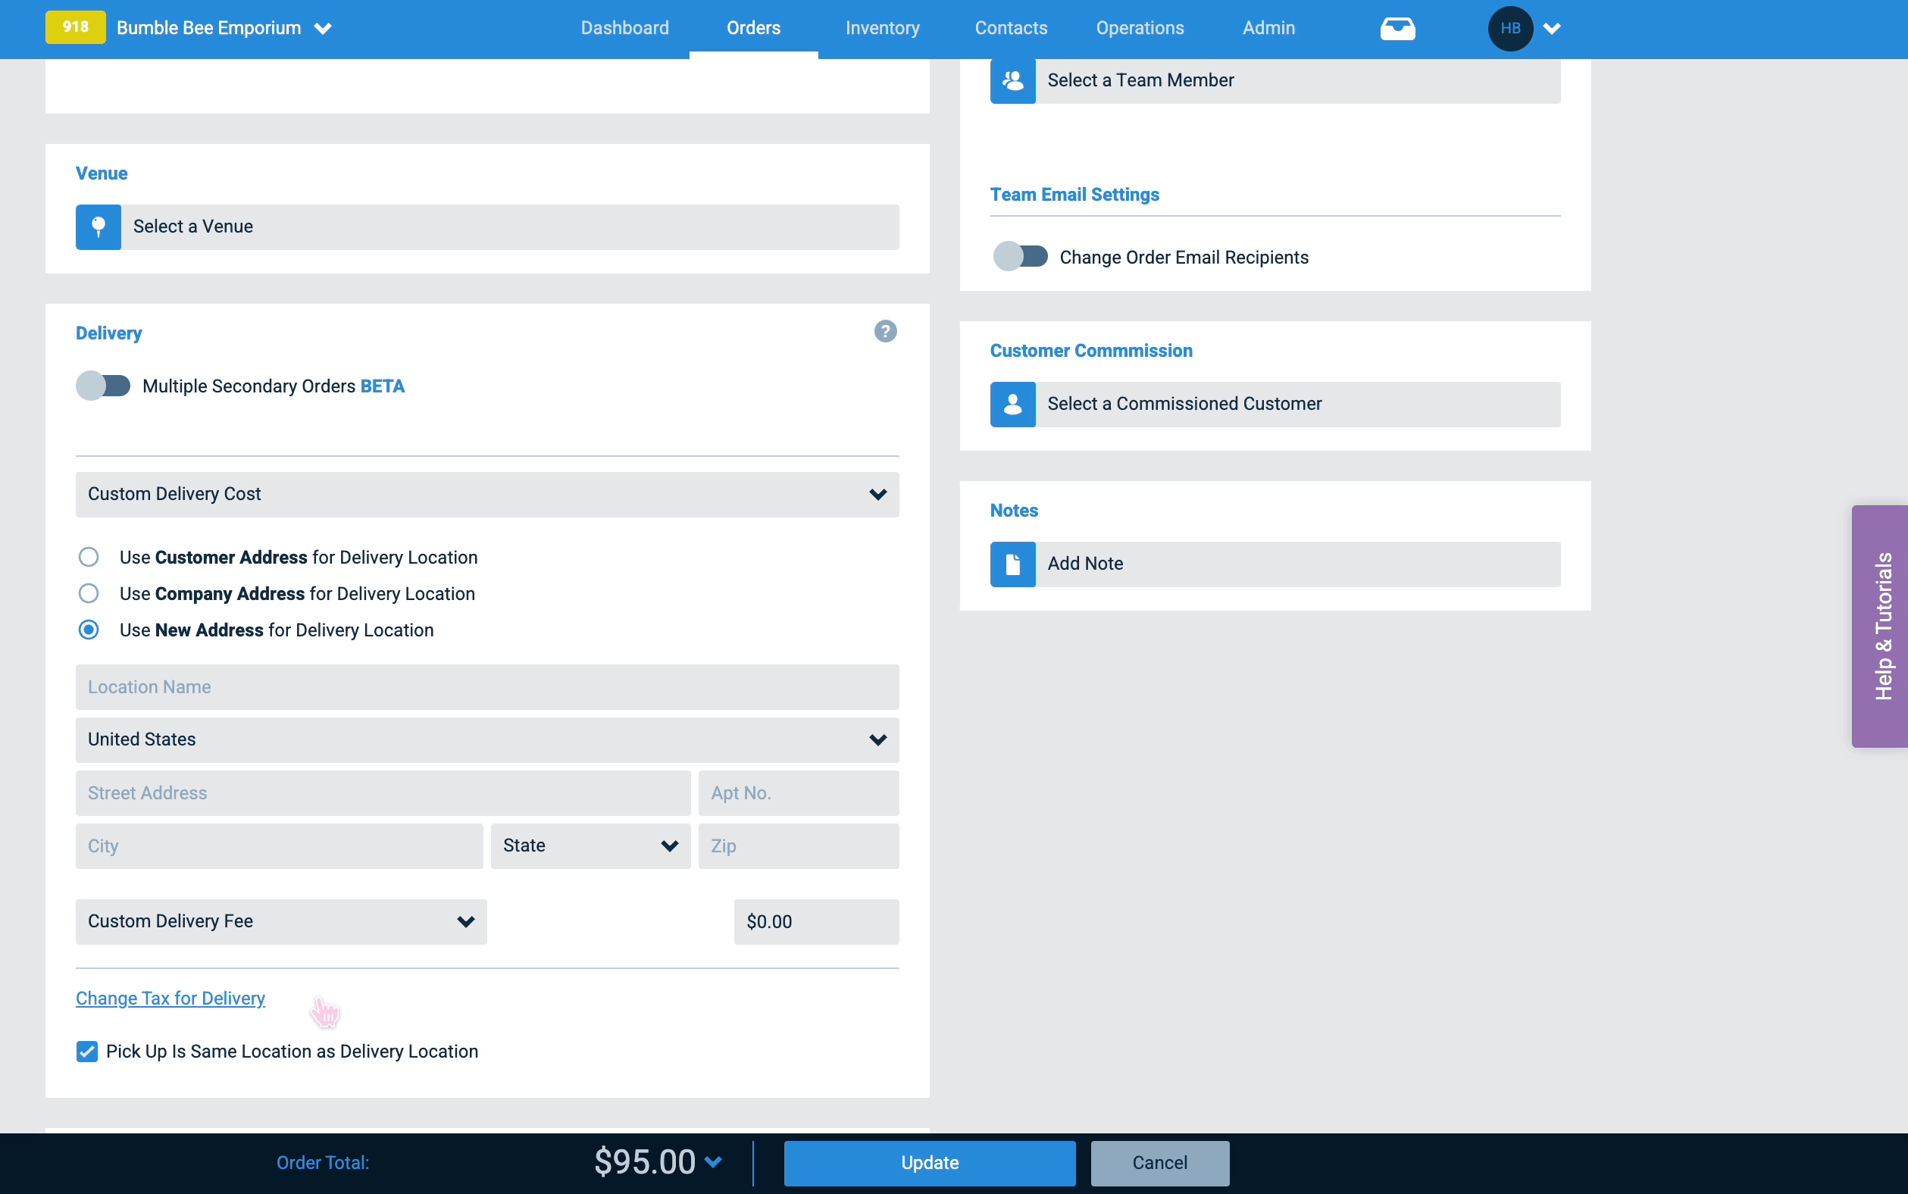Select Use Company Address radio option
Image resolution: width=1908 pixels, height=1194 pixels.
[x=89, y=594]
